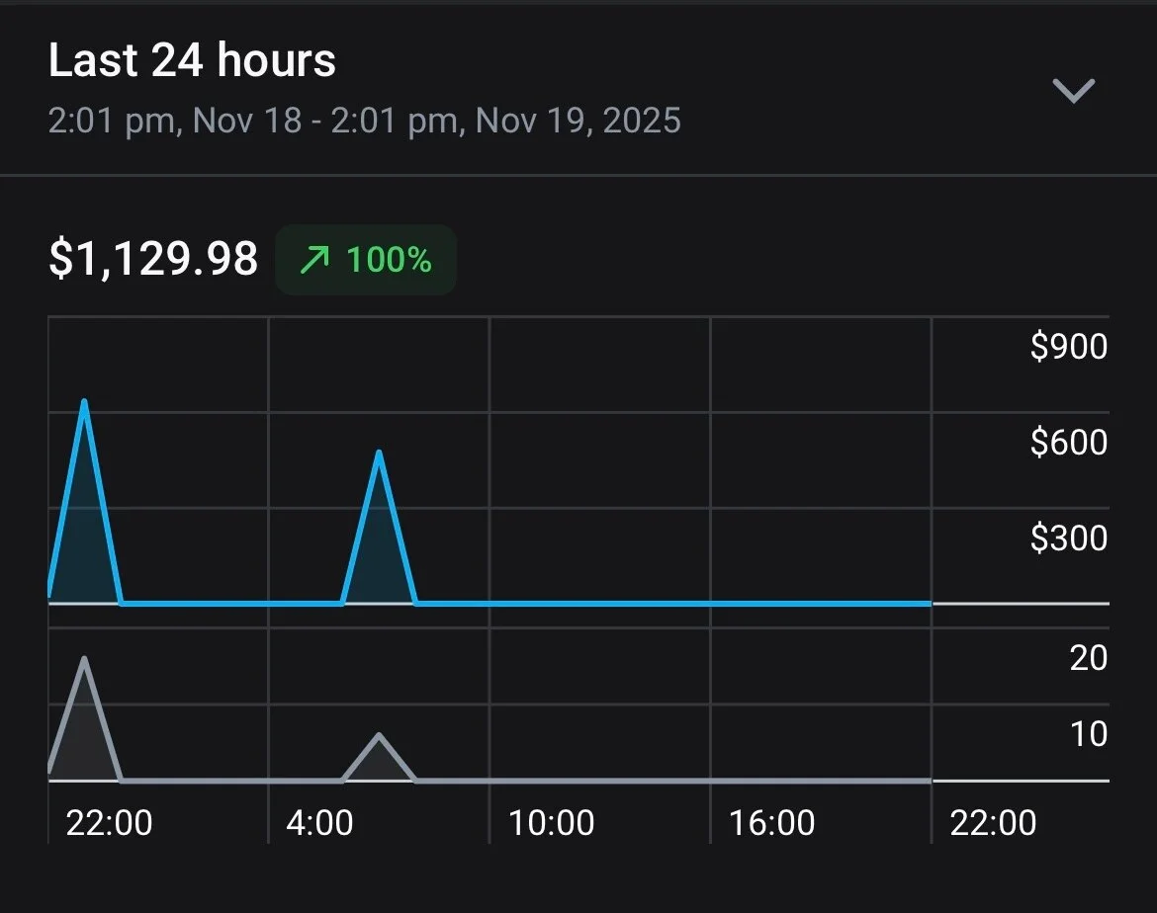Click the green upward trend arrow icon
1157x913 pixels.
point(313,261)
